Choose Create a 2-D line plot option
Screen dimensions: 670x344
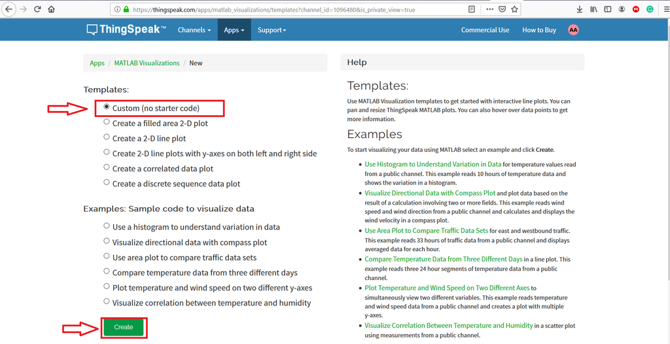tap(107, 137)
